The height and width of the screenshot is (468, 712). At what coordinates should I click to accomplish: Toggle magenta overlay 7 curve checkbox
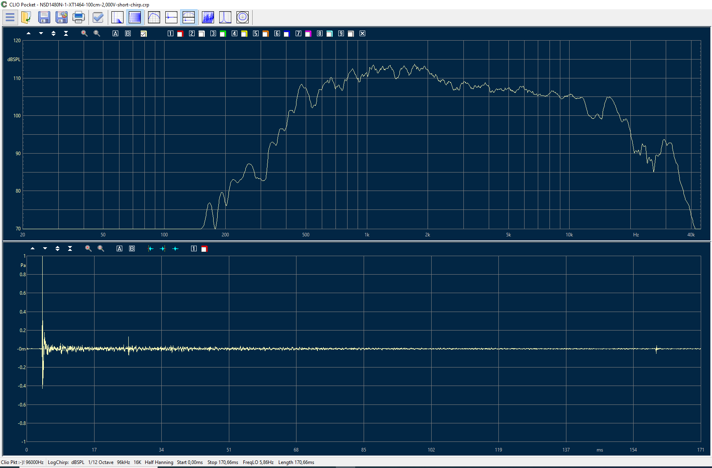pos(308,34)
